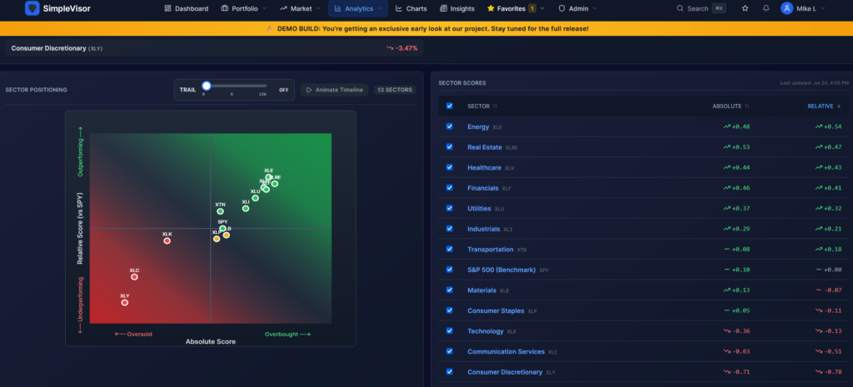Click the XLY point on the chart
Image resolution: width=853 pixels, height=387 pixels.
tap(125, 302)
